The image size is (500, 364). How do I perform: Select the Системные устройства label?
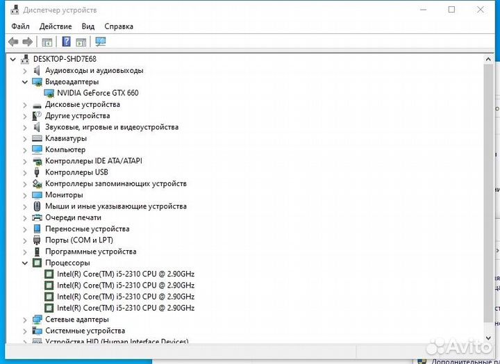pyautogui.click(x=85, y=331)
